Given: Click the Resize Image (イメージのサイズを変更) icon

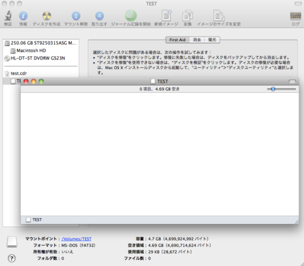Looking at the screenshot, I should 219,16.
